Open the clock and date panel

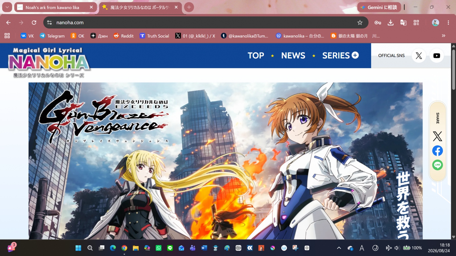(x=439, y=248)
